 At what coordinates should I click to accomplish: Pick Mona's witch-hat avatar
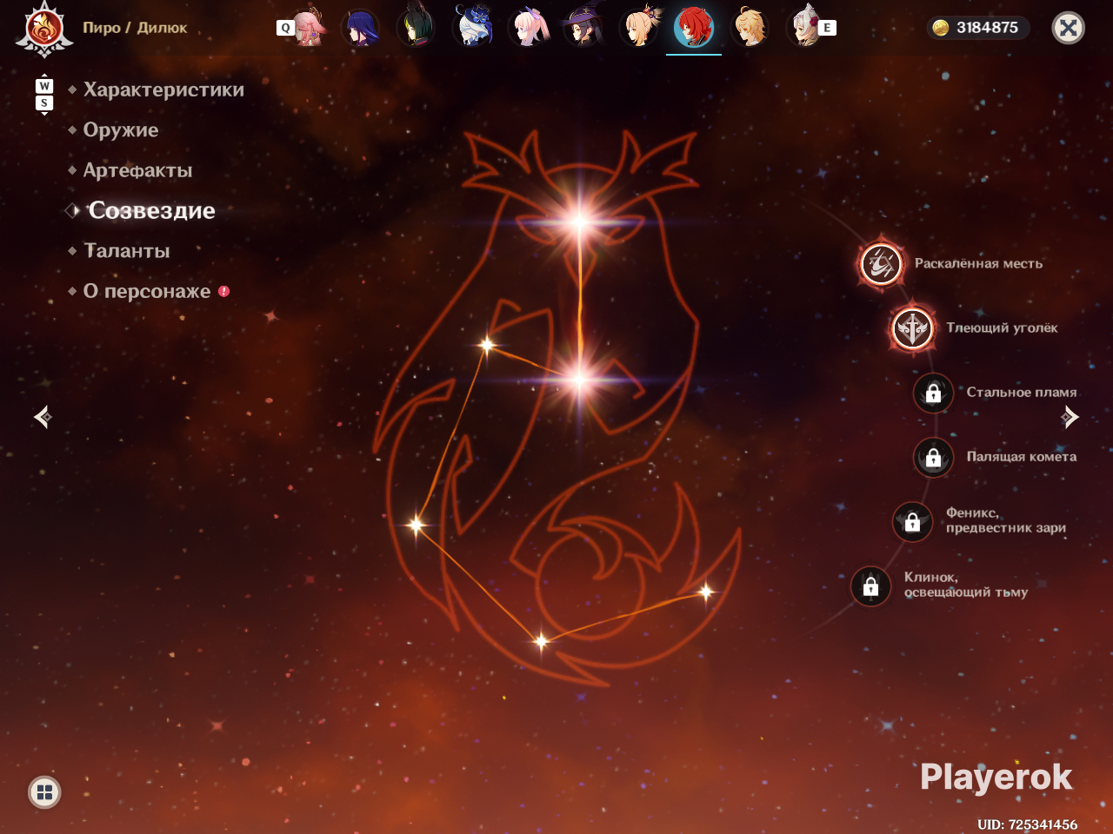[x=583, y=28]
